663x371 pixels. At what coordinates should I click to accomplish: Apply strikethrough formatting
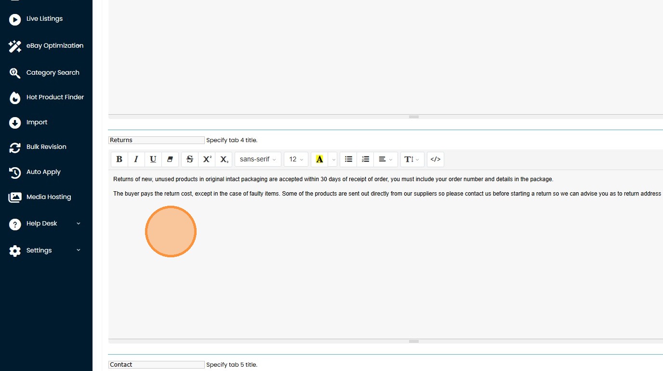click(190, 159)
